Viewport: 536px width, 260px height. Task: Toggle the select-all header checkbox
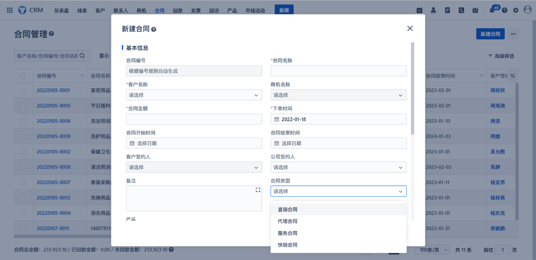pos(23,76)
